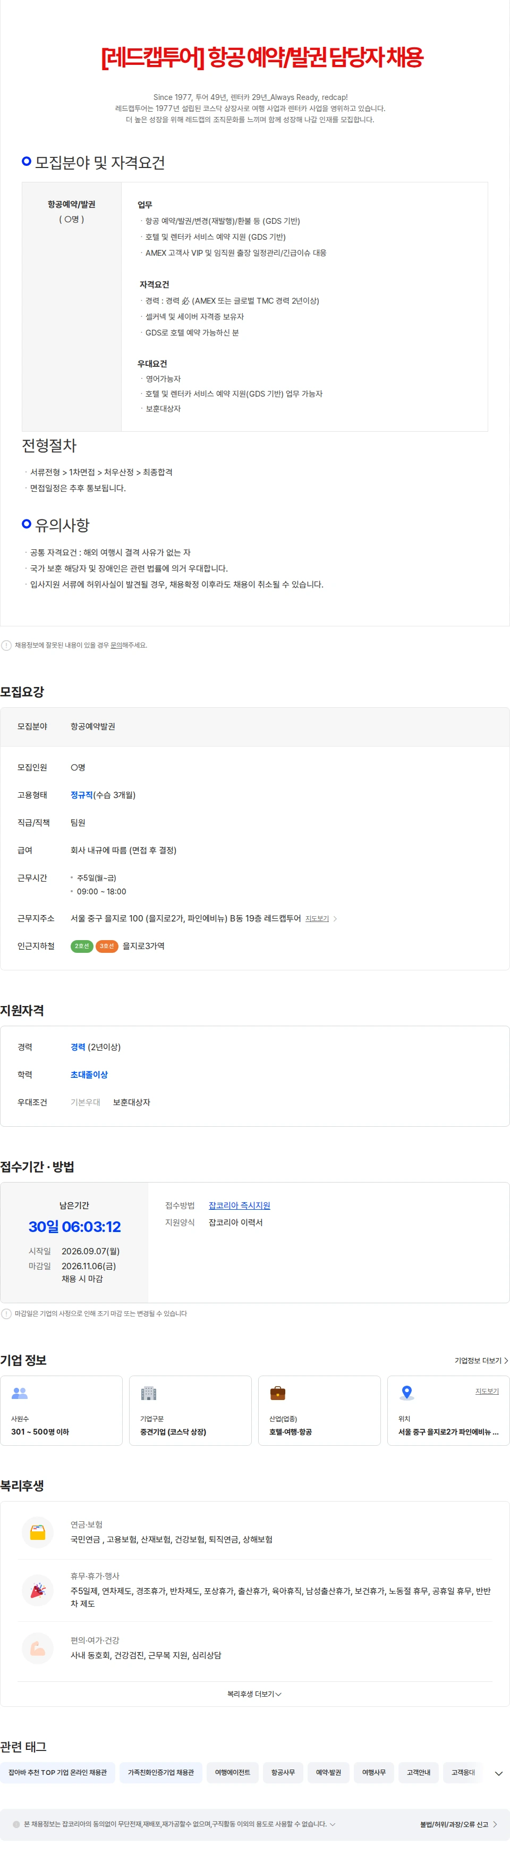
Task: Click the 산업(업종) 호텔·여행·항공 card
Action: coord(320,1411)
